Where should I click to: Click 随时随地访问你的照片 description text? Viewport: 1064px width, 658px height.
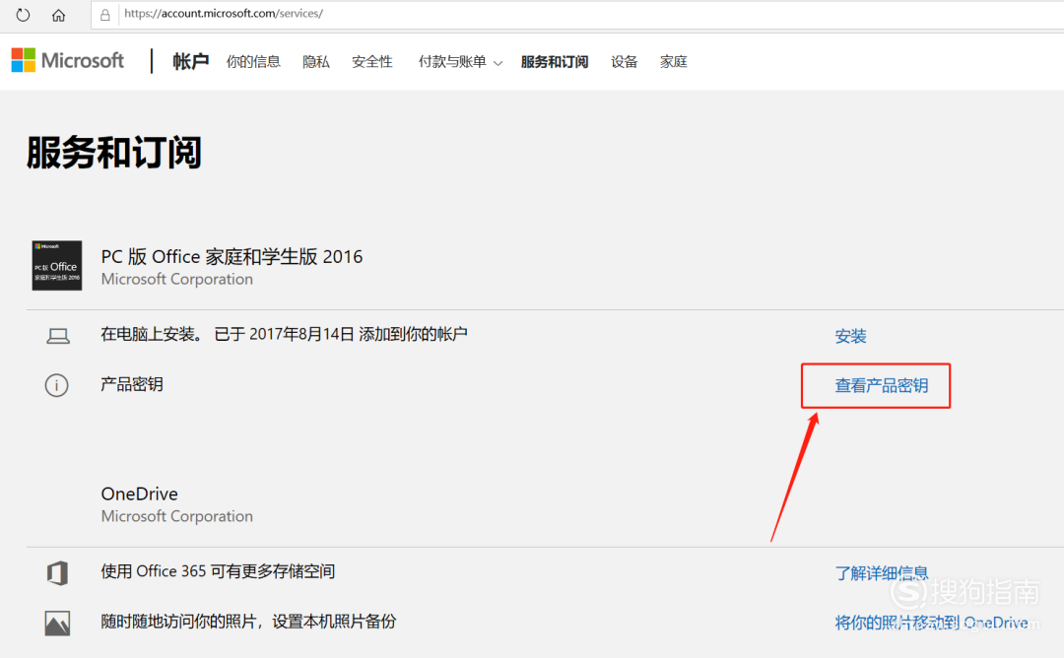pos(248,622)
